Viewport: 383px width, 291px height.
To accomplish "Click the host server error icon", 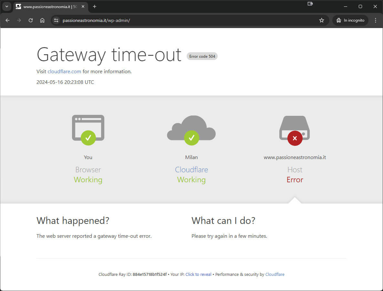I will [295, 131].
